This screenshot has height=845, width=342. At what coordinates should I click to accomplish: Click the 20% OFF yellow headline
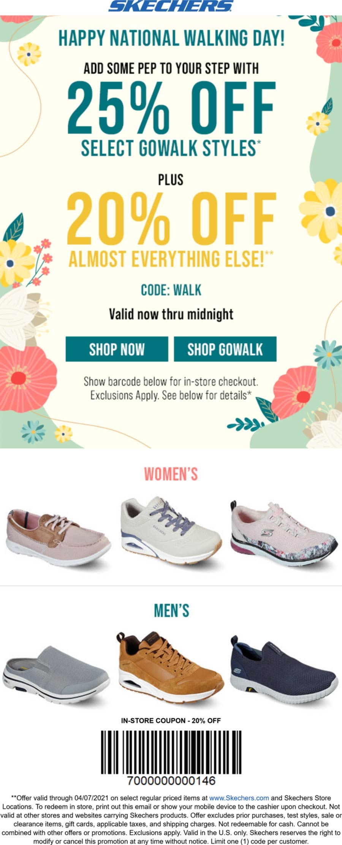[x=171, y=219]
